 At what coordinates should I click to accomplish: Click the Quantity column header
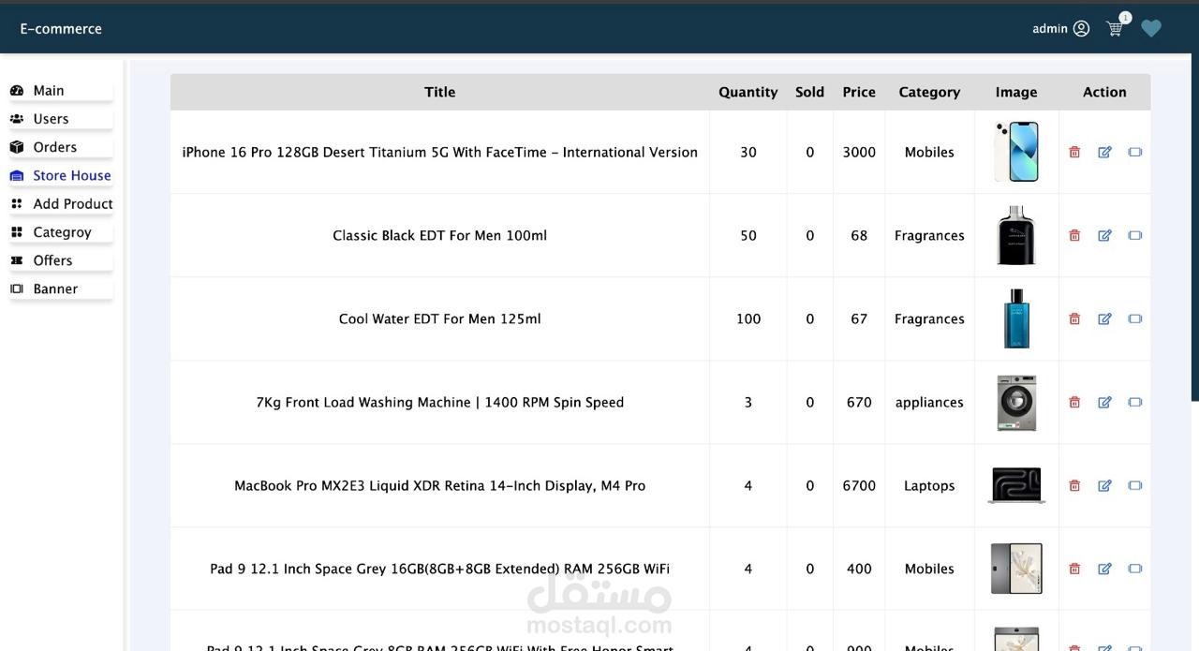coord(748,92)
